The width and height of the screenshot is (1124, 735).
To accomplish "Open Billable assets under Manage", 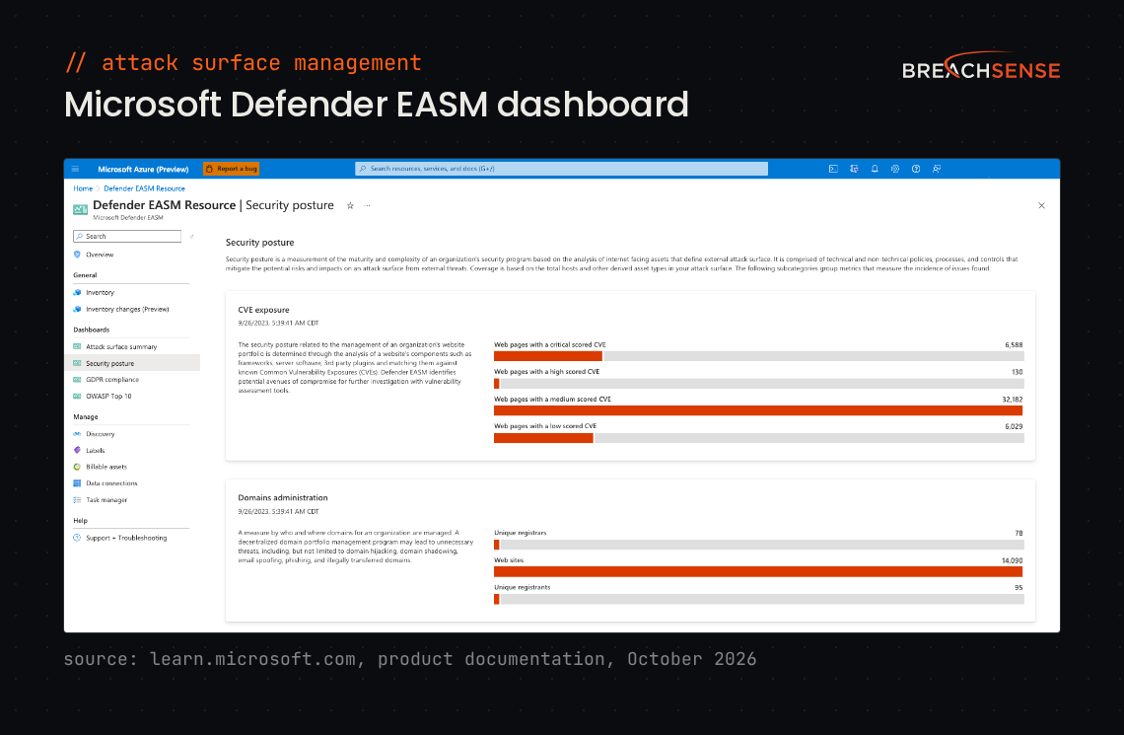I will [106, 467].
